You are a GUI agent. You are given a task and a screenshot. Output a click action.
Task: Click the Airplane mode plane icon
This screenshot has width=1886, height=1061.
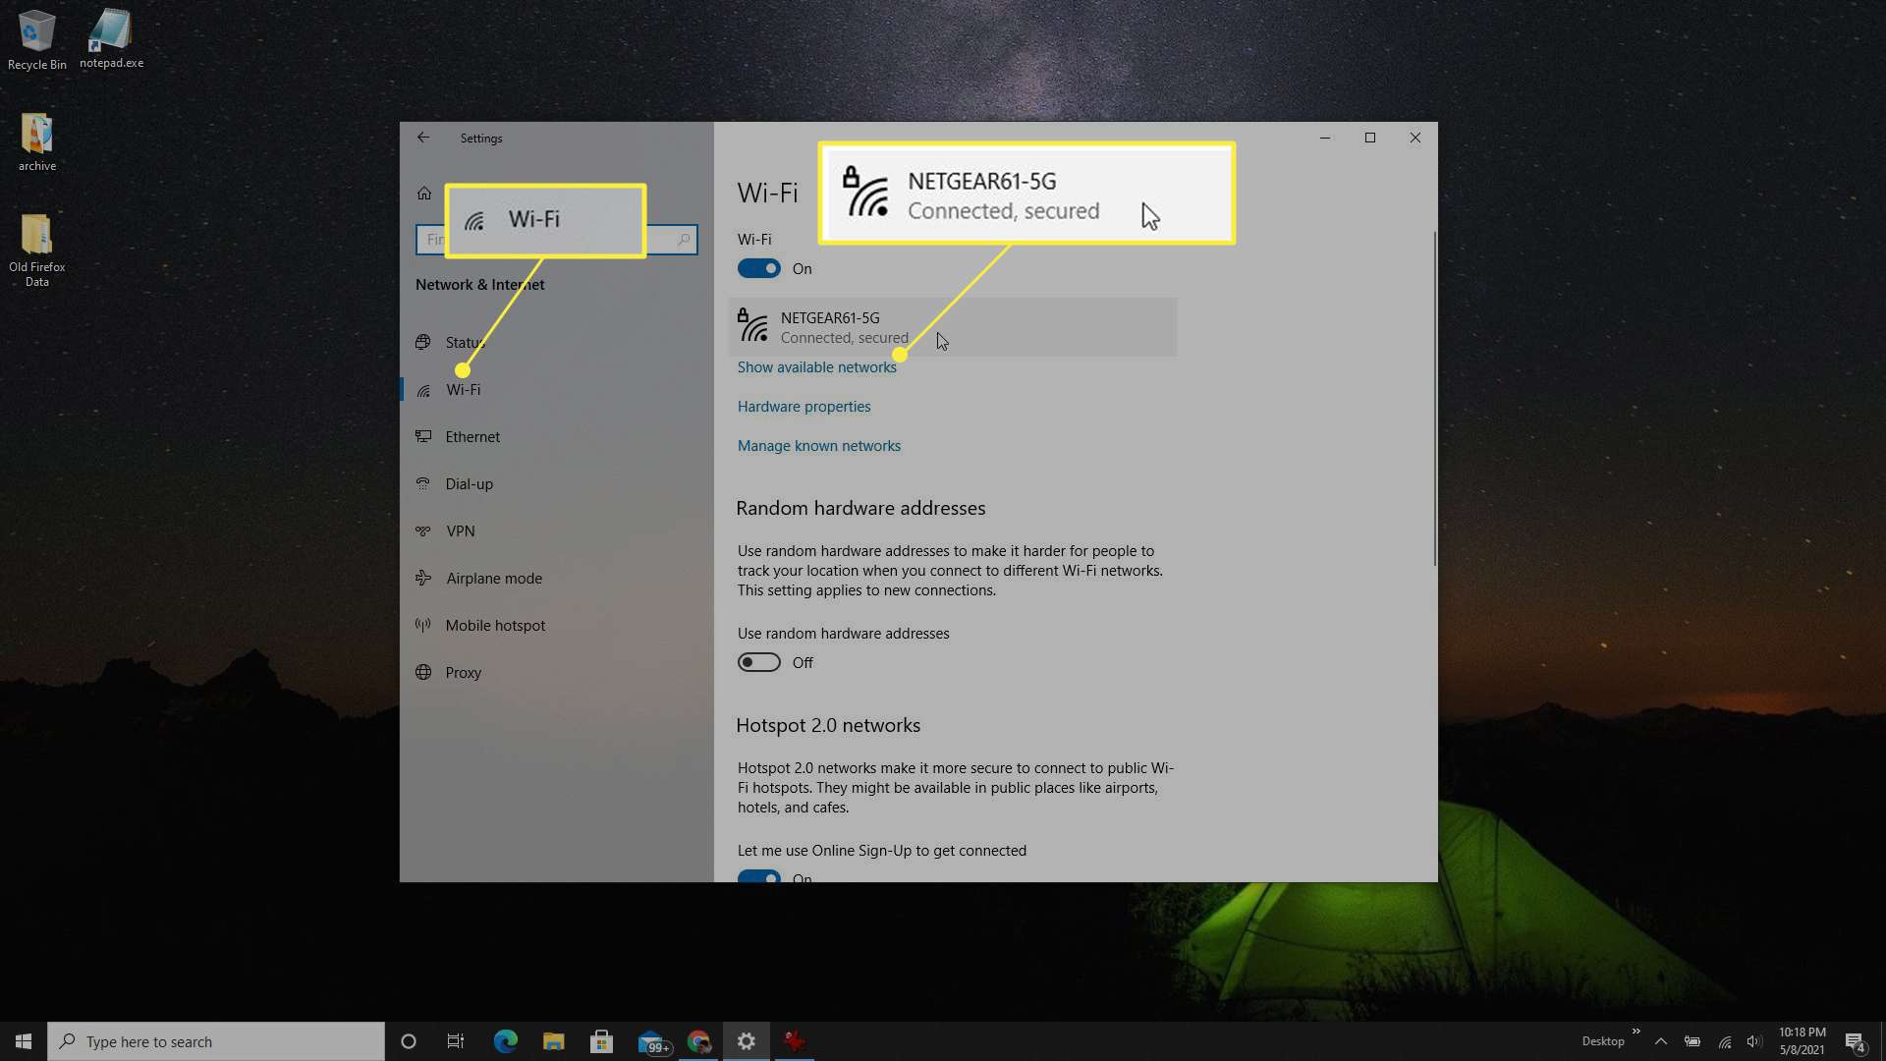[423, 578]
